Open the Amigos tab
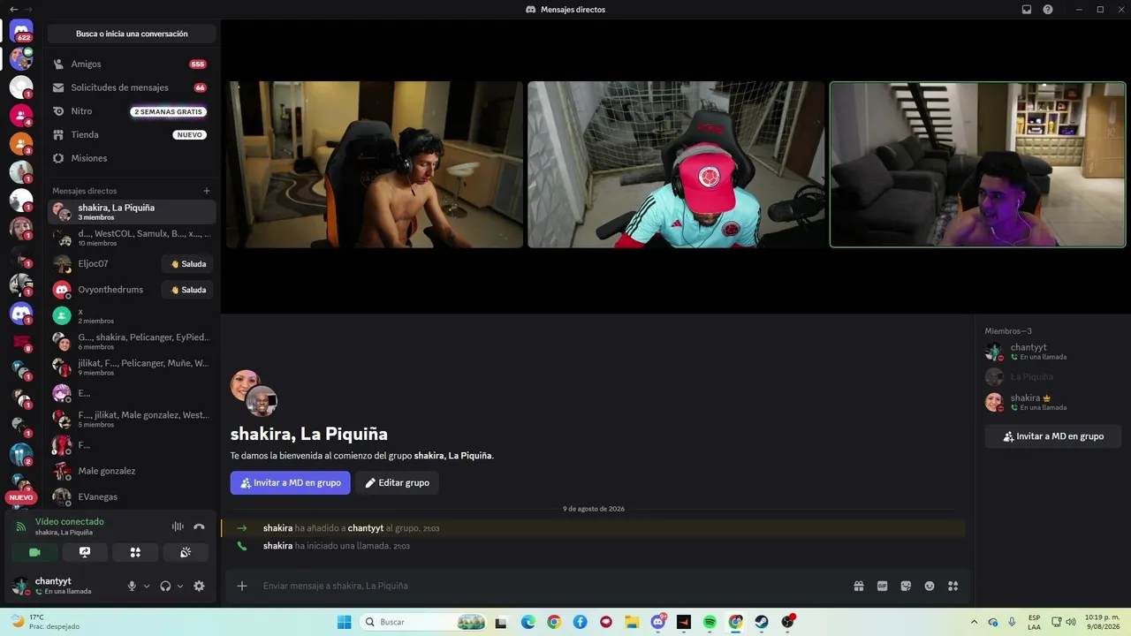1131x636 pixels. click(132, 64)
